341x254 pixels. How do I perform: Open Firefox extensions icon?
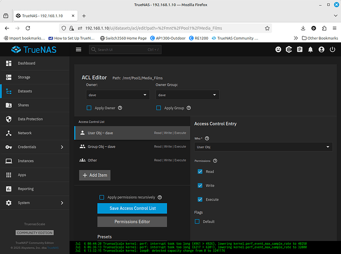pos(324,28)
